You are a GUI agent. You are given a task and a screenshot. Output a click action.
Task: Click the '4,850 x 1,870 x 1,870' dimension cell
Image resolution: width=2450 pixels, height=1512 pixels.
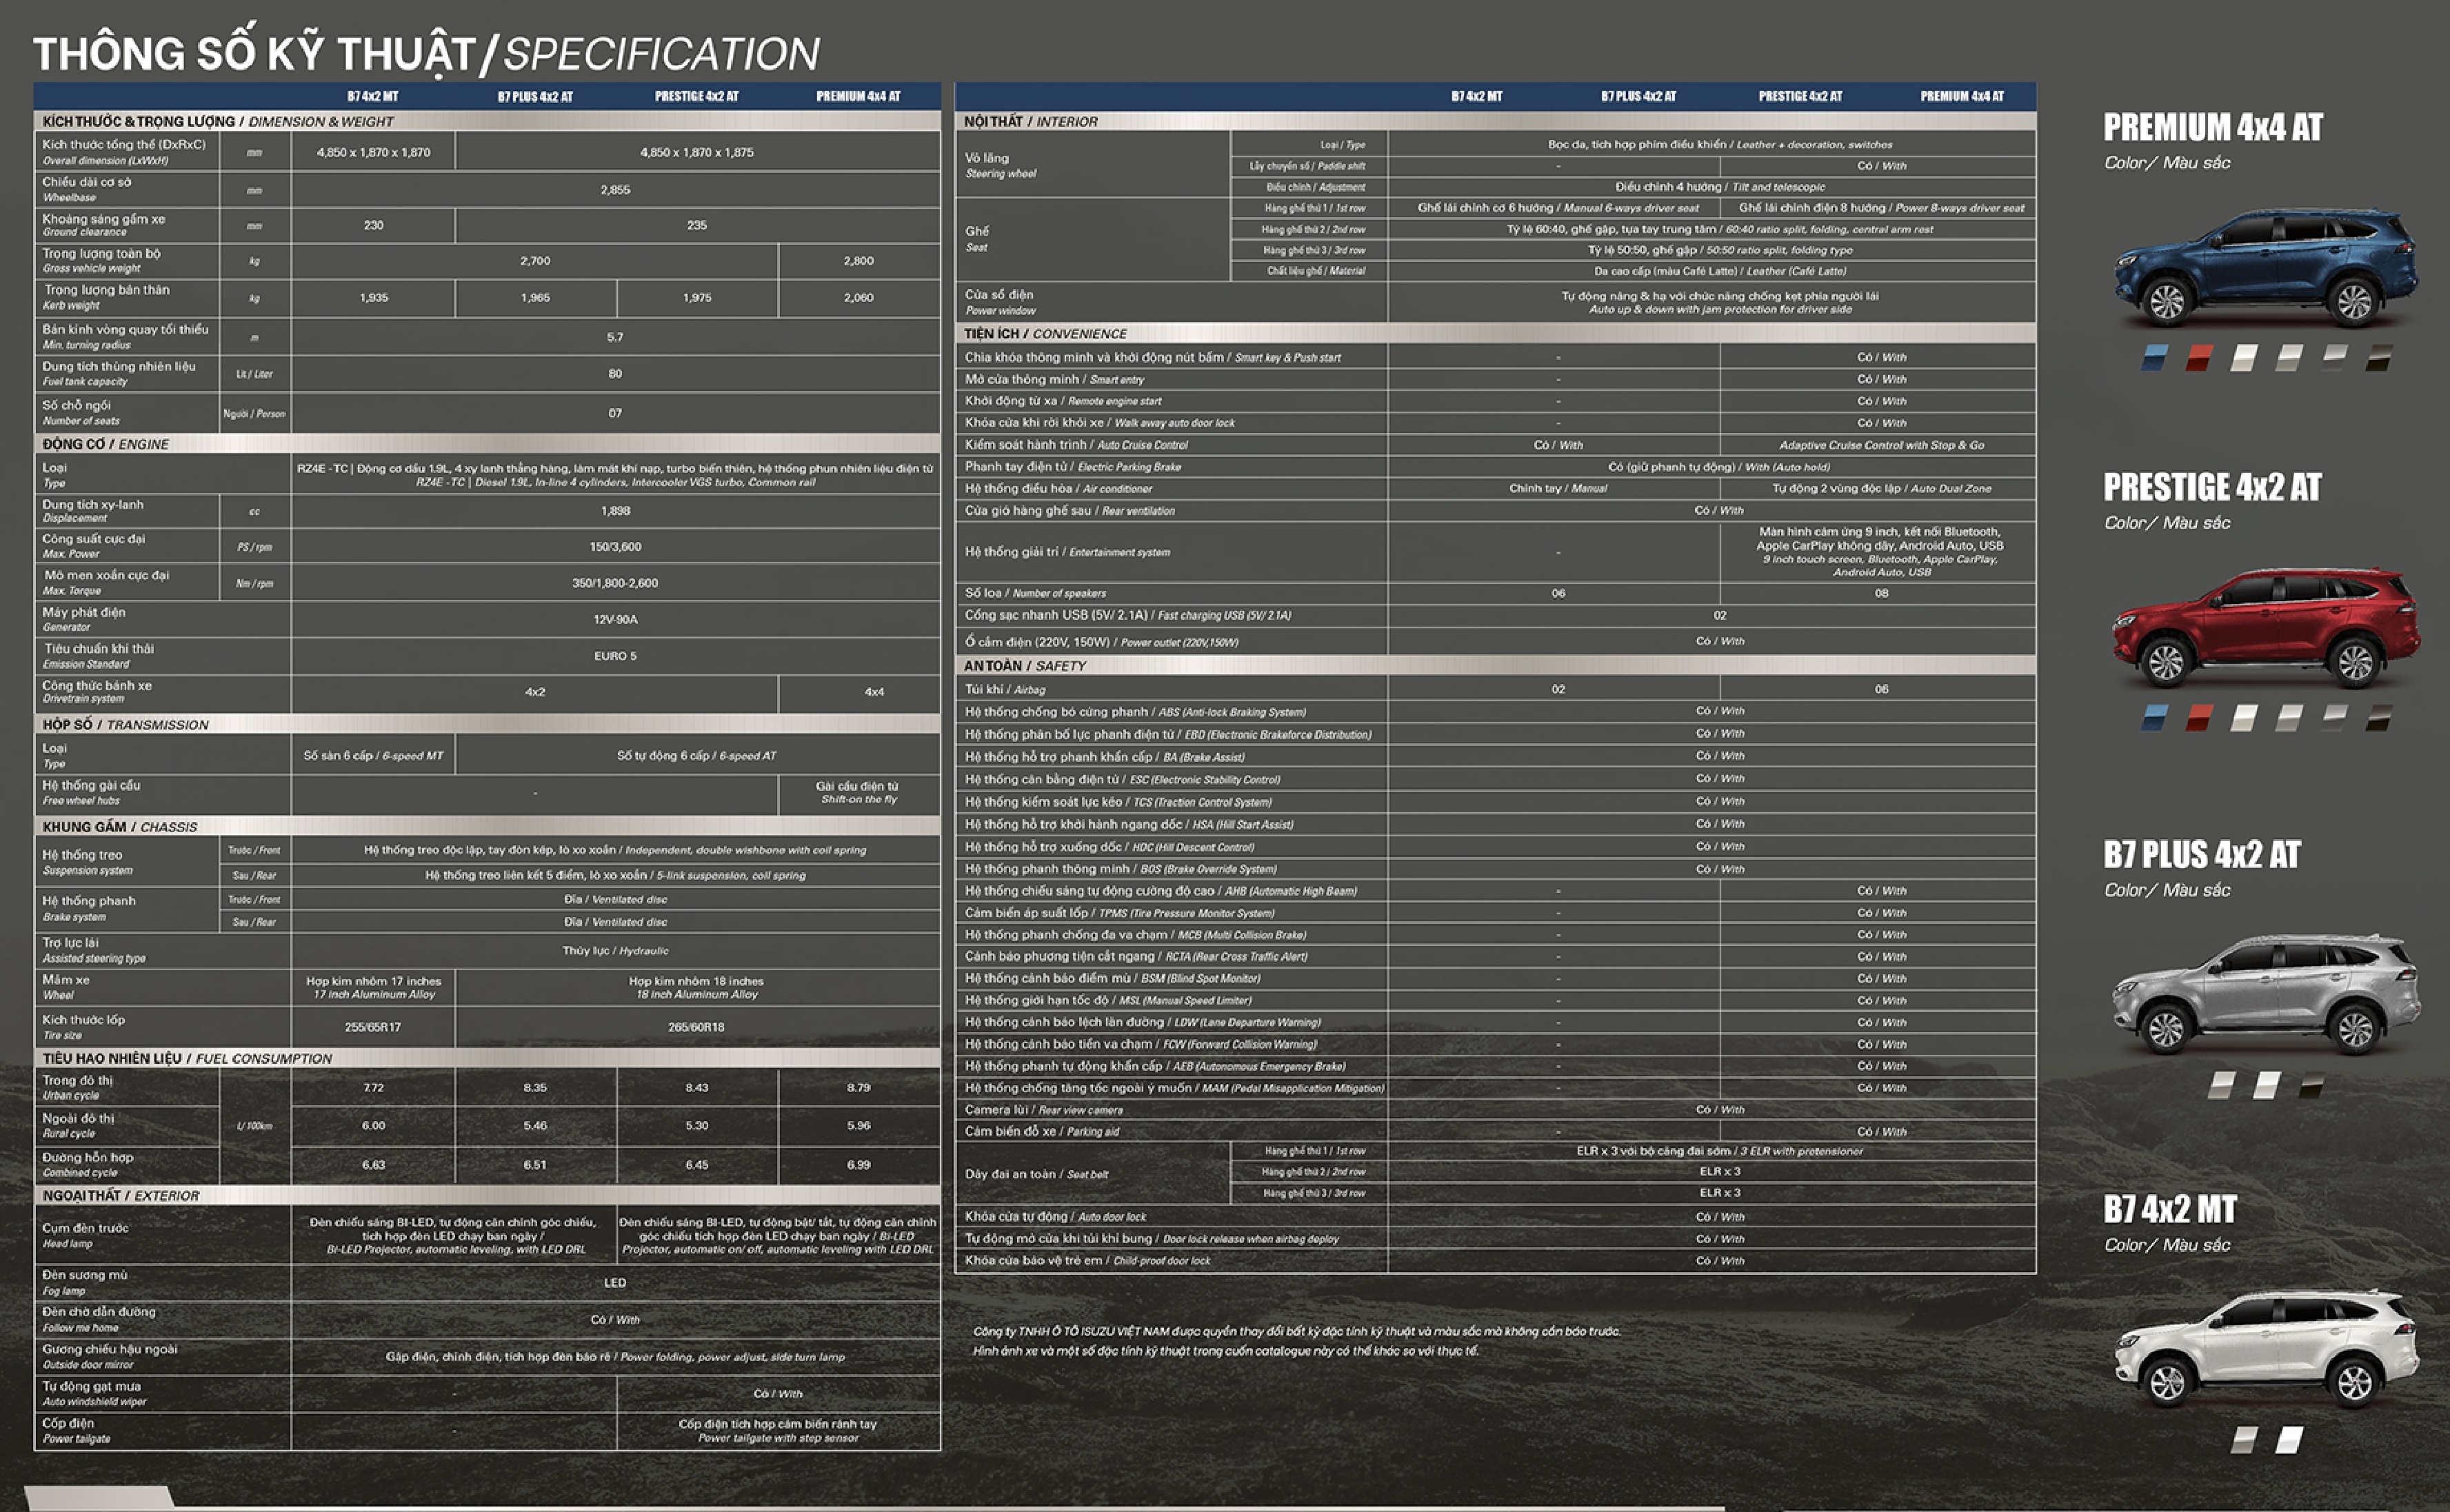click(x=373, y=152)
